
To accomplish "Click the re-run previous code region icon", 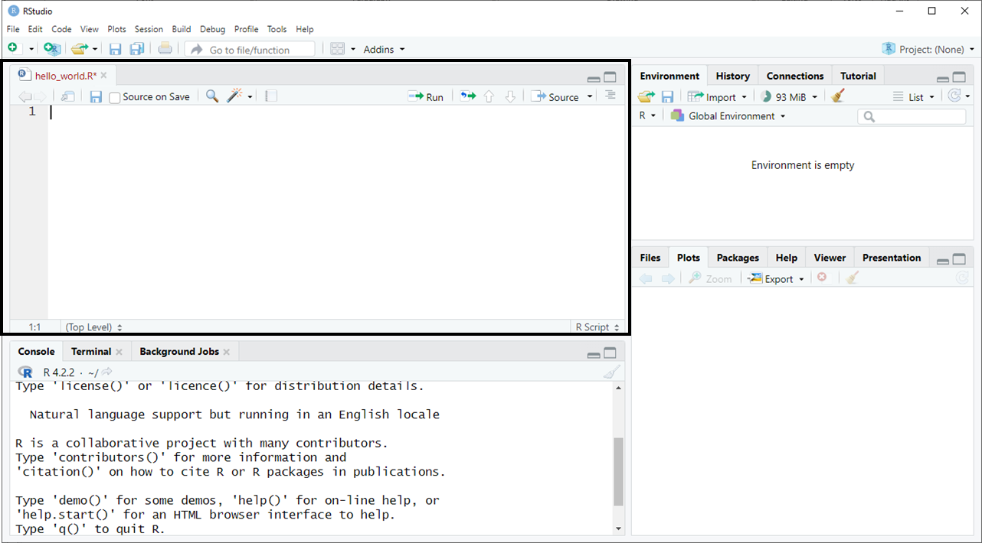I will pyautogui.click(x=467, y=96).
